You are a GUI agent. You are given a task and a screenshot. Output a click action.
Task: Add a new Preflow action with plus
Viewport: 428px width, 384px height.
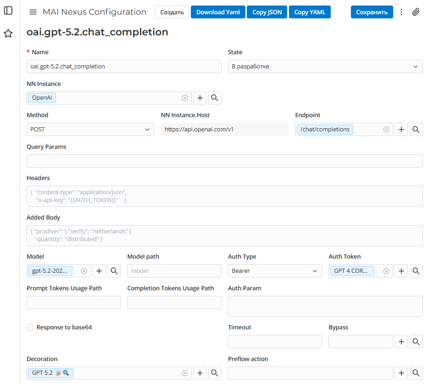coord(401,373)
